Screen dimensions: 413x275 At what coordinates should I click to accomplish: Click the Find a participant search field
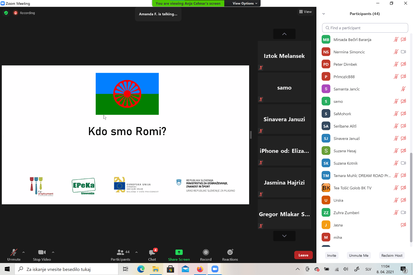(365, 28)
